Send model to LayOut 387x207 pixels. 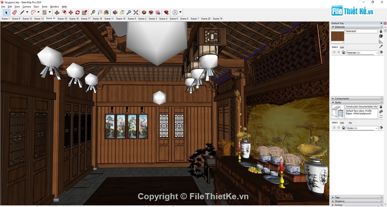coord(158,12)
